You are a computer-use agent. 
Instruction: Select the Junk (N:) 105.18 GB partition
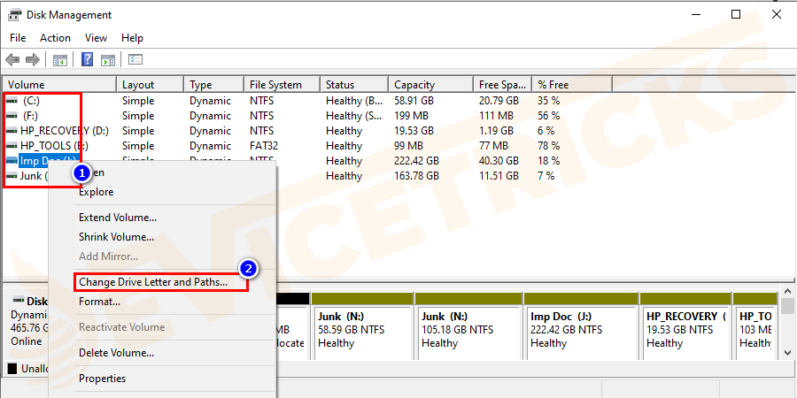click(x=468, y=325)
